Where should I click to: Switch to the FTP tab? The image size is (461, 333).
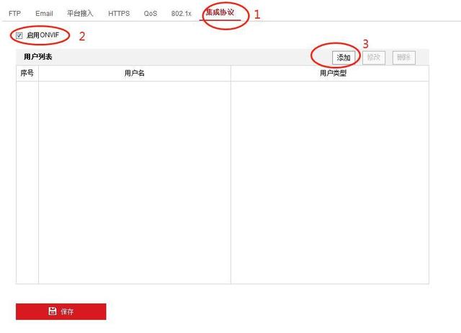click(14, 14)
